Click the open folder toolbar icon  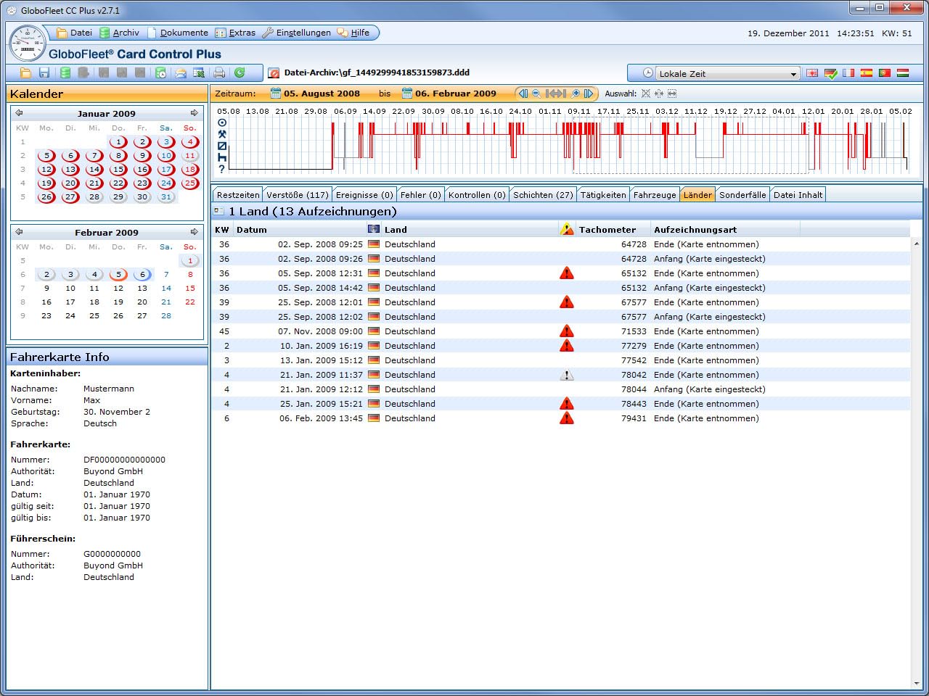25,73
